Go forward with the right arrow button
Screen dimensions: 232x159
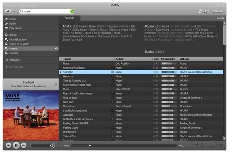coord(14,11)
